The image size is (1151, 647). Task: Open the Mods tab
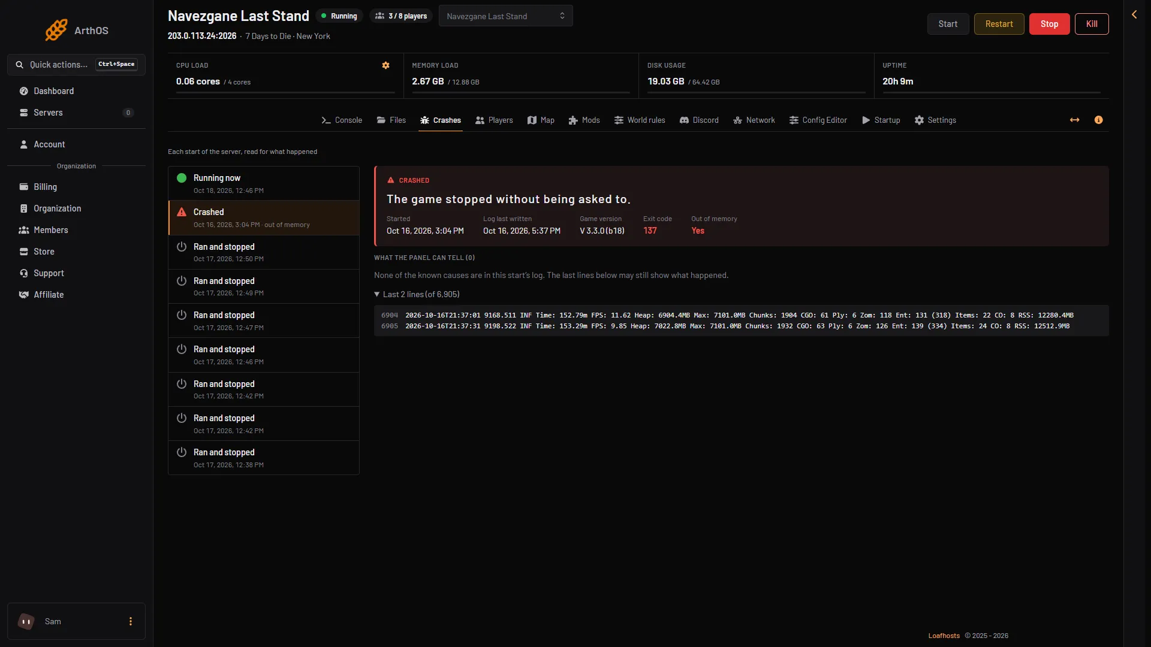click(584, 120)
